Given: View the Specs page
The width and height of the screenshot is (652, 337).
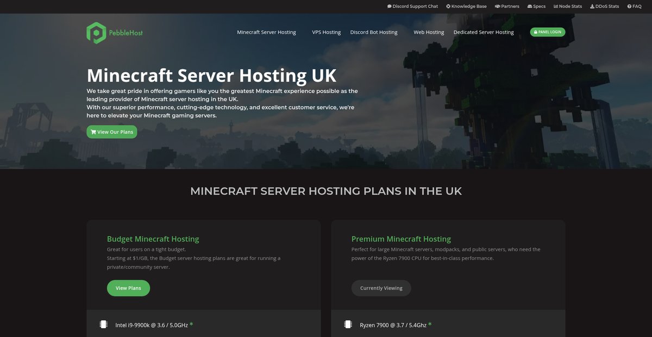Looking at the screenshot, I should [x=536, y=7].
